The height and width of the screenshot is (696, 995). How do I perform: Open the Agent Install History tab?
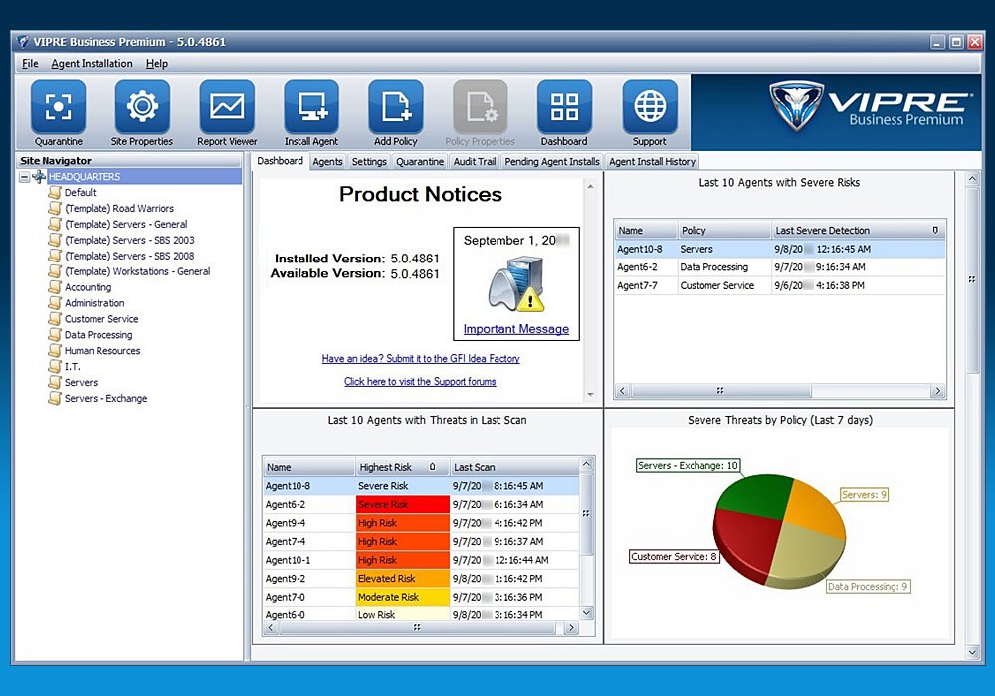(x=653, y=162)
